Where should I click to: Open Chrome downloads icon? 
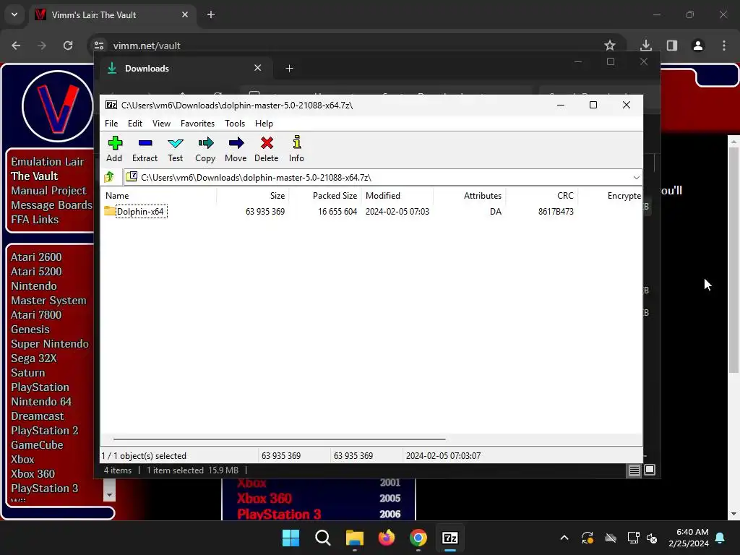(x=645, y=46)
